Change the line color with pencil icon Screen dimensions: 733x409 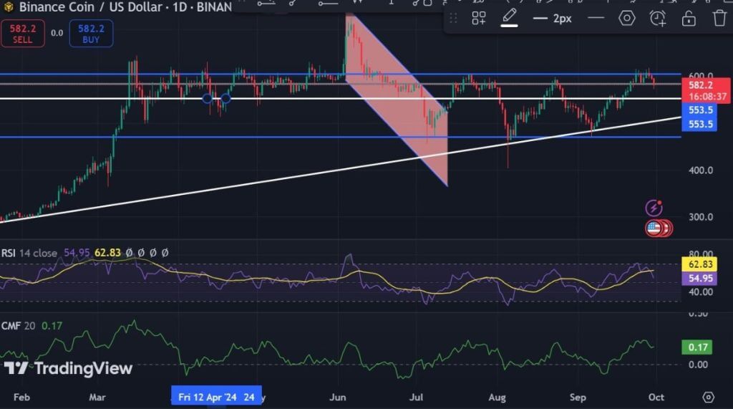(x=509, y=18)
